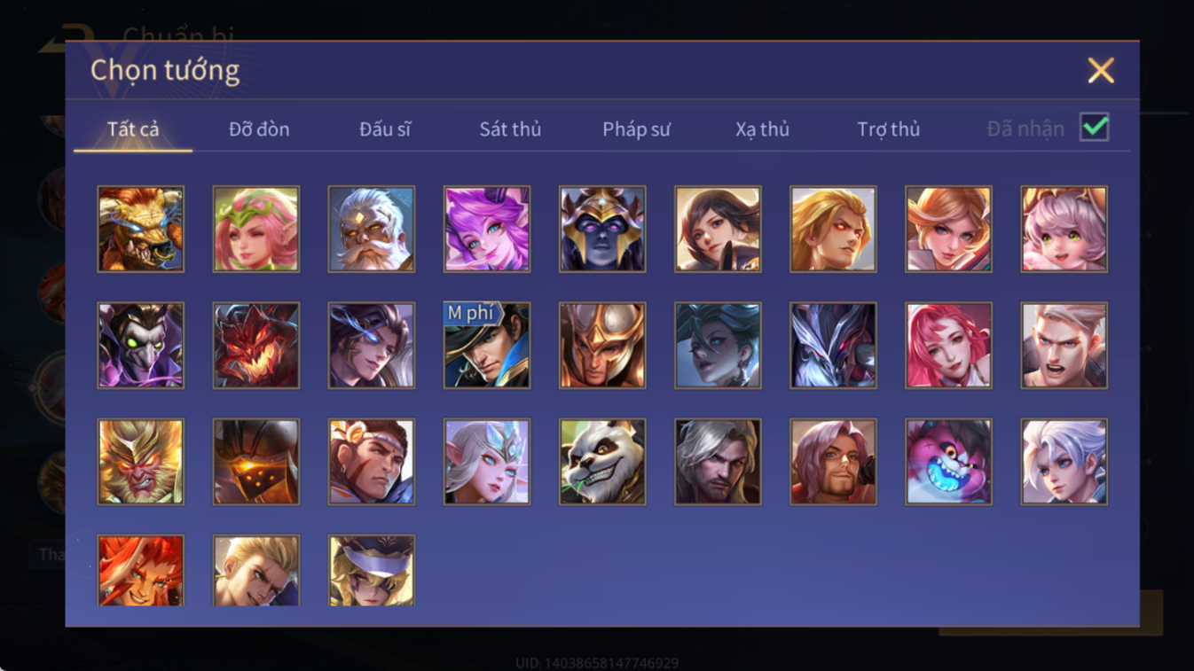
Task: Toggle the Đã nhận checkbox
Action: [x=1095, y=128]
